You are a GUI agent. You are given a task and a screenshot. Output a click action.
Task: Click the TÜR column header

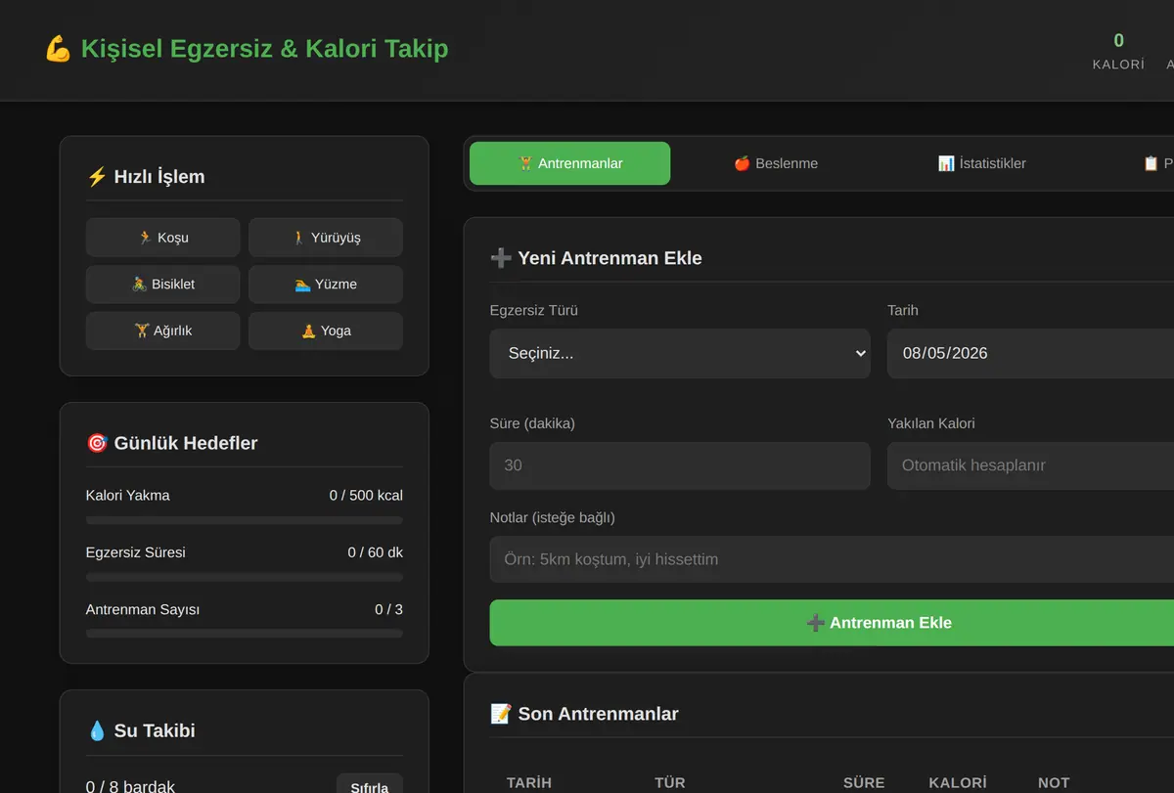pos(670,782)
